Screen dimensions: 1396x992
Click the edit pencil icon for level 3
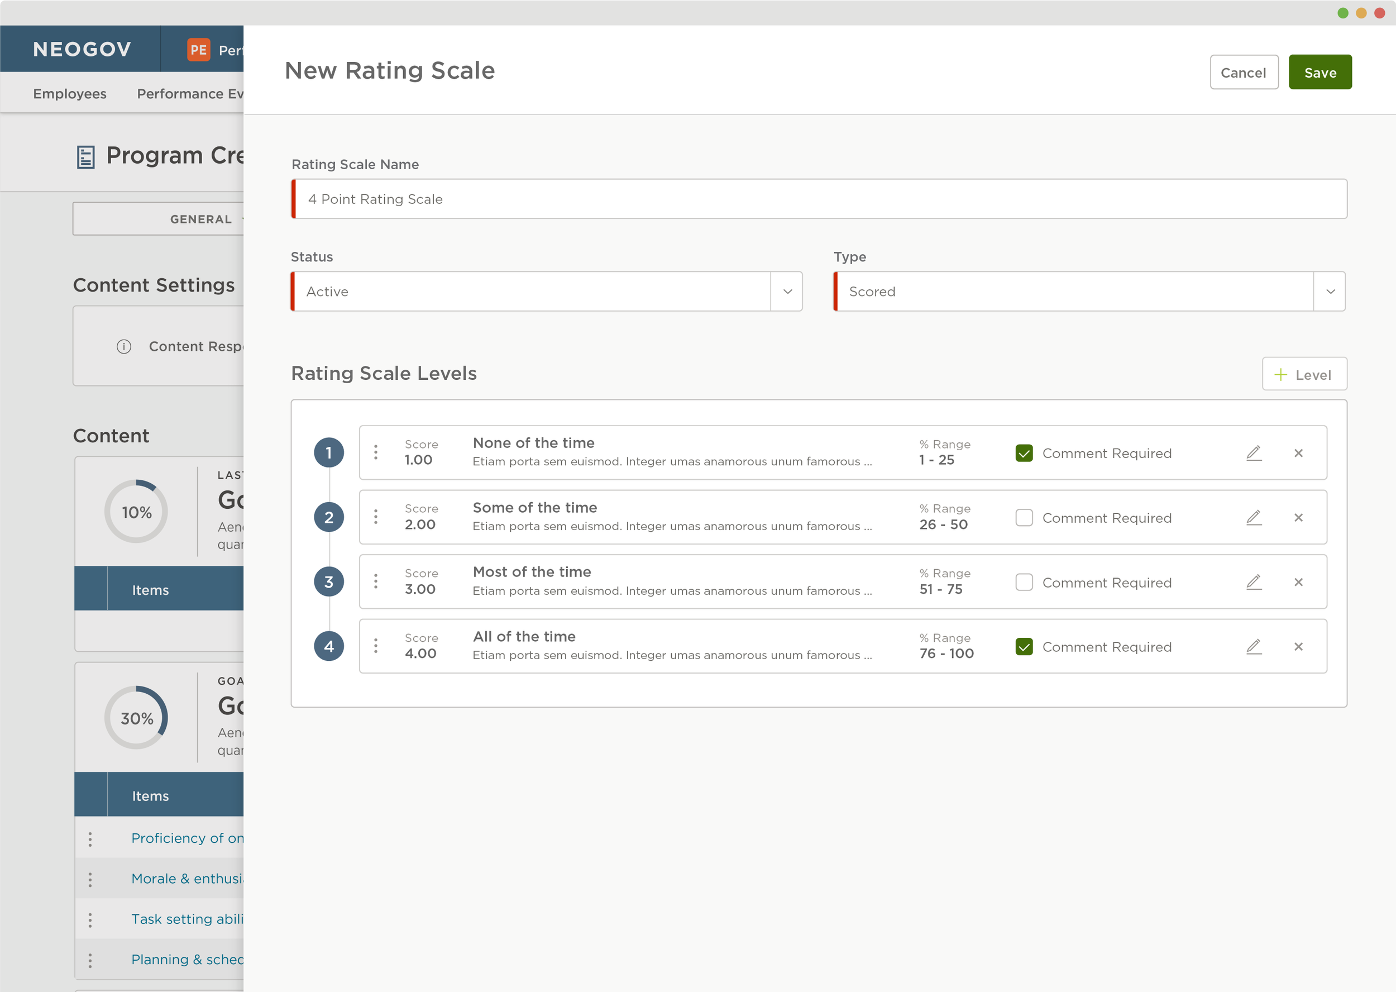click(1253, 582)
